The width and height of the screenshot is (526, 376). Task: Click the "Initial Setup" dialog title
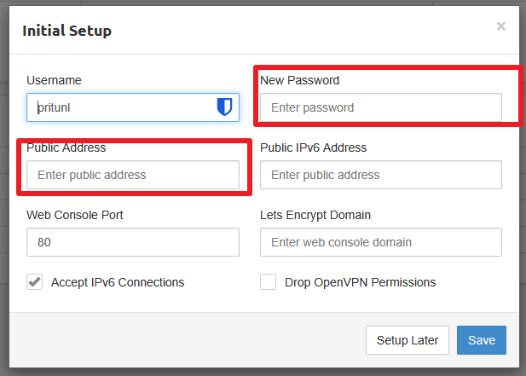coord(66,32)
